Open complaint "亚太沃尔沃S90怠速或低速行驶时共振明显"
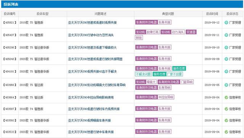 [x=95, y=59]
